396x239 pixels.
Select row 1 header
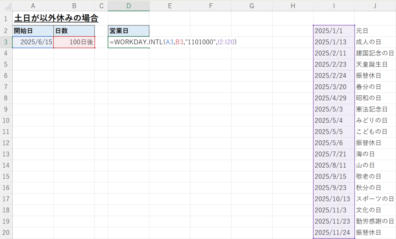6,19
